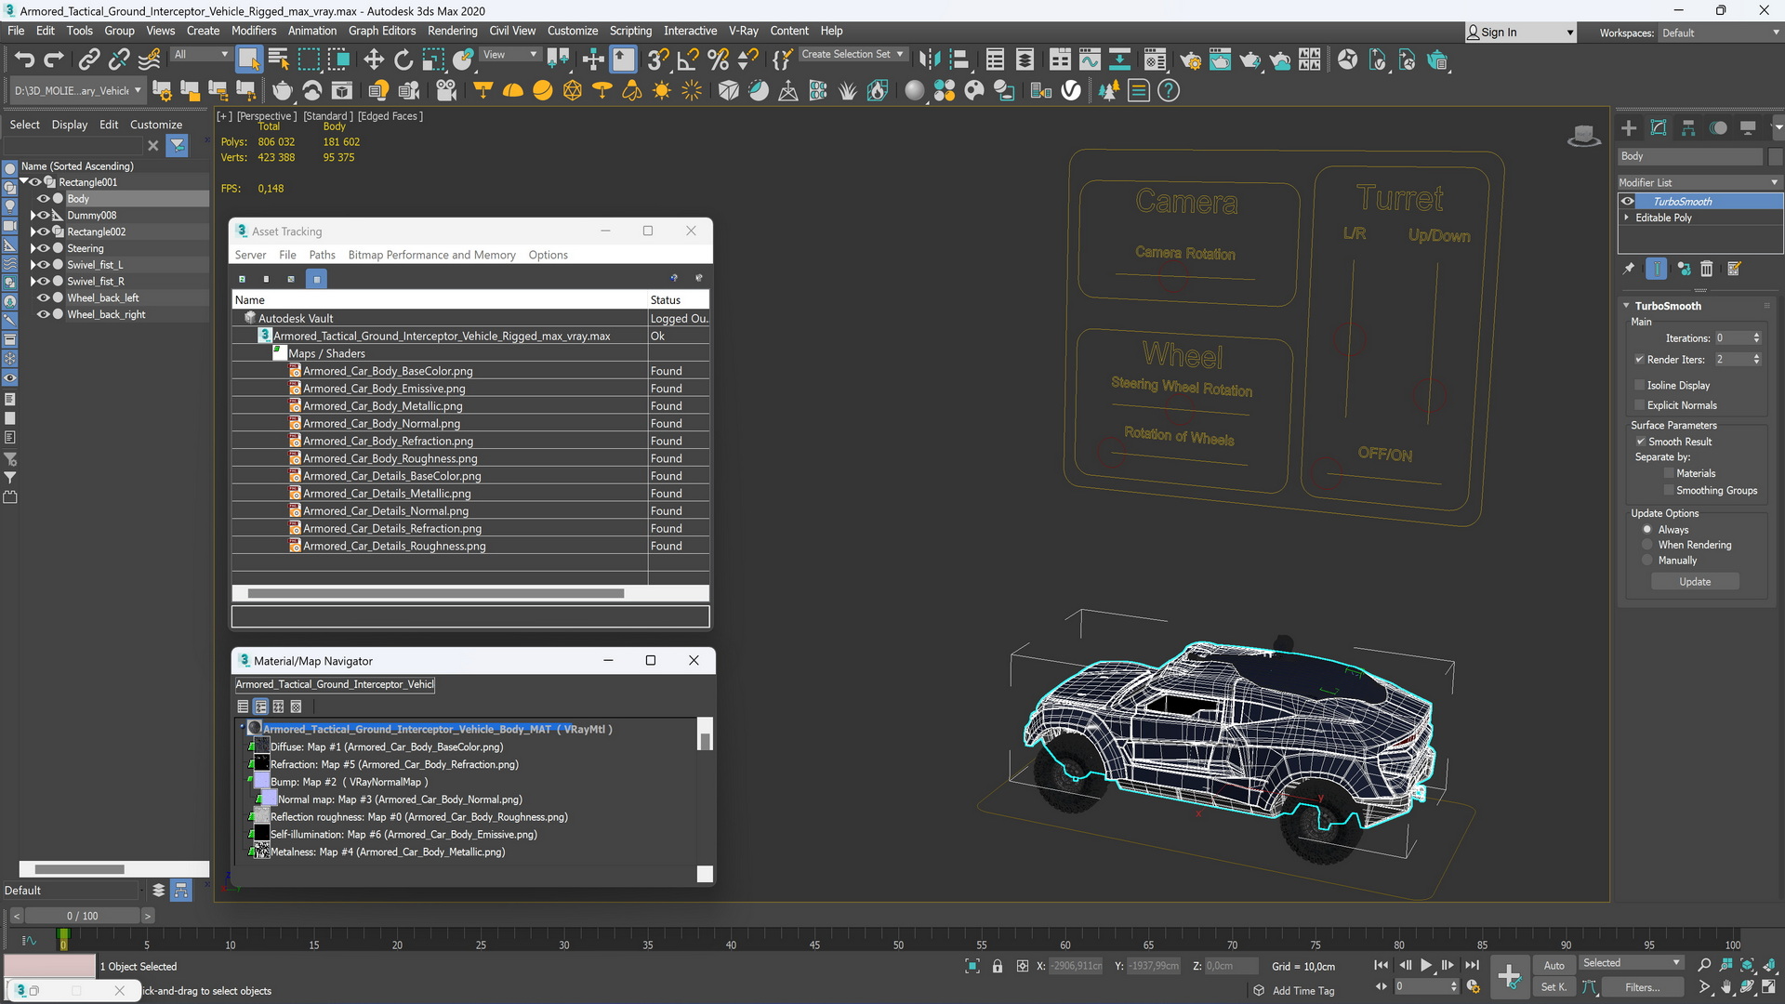Open the Create Selection Set dropdown
Screen dimensions: 1785x1004
(x=852, y=54)
